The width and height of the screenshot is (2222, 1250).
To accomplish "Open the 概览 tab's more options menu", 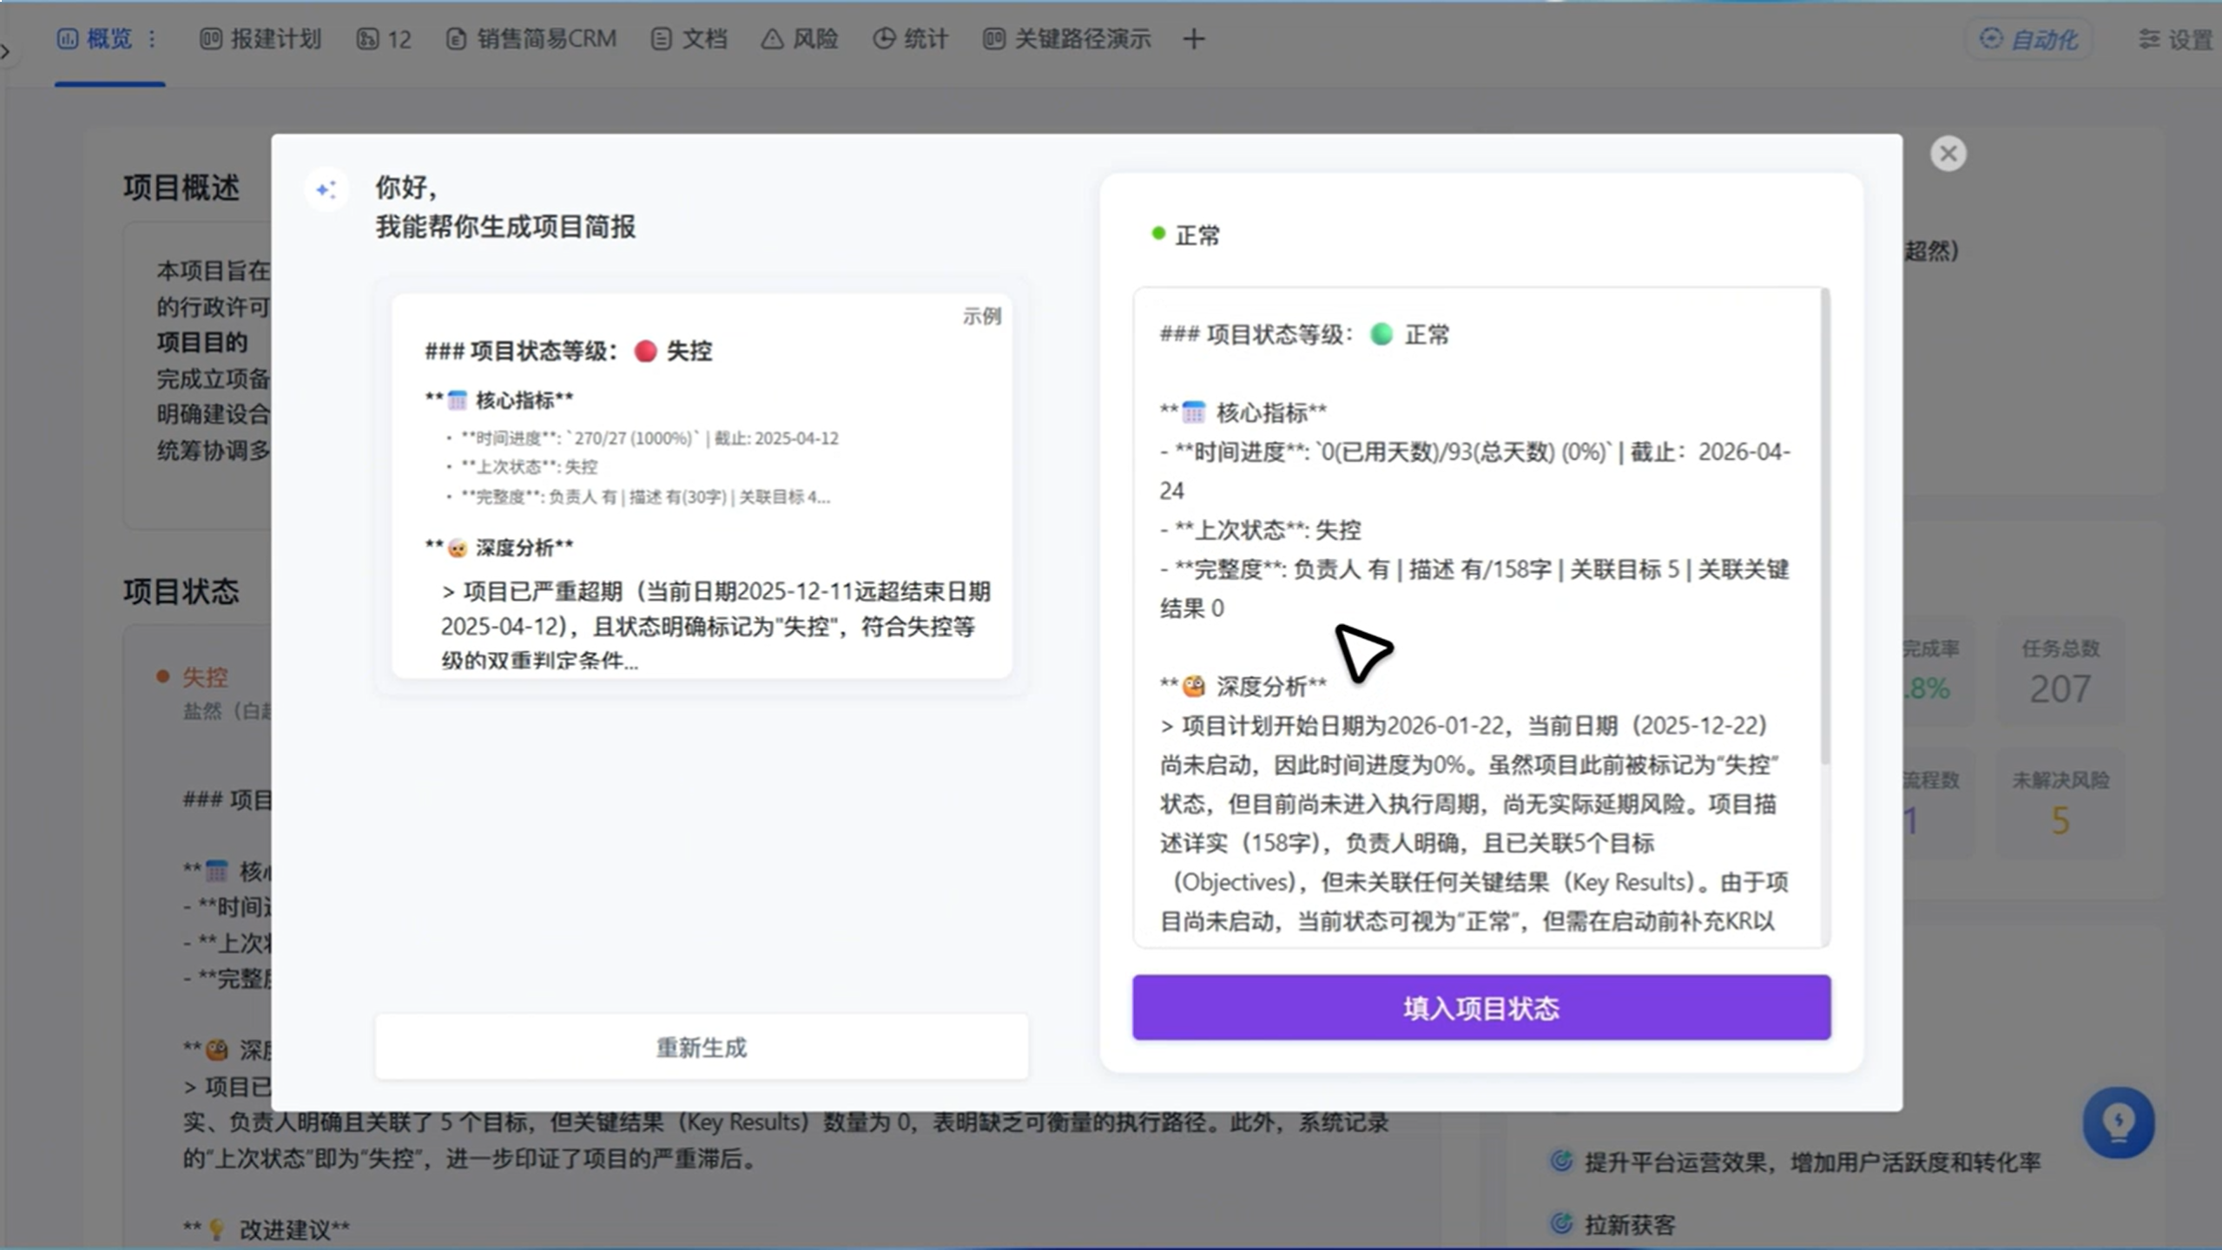I will pyautogui.click(x=152, y=39).
